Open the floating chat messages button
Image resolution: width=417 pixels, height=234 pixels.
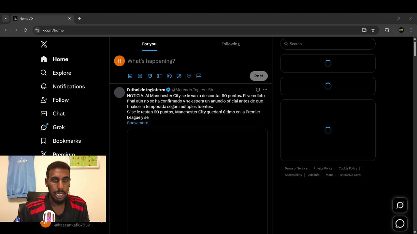[x=400, y=224]
